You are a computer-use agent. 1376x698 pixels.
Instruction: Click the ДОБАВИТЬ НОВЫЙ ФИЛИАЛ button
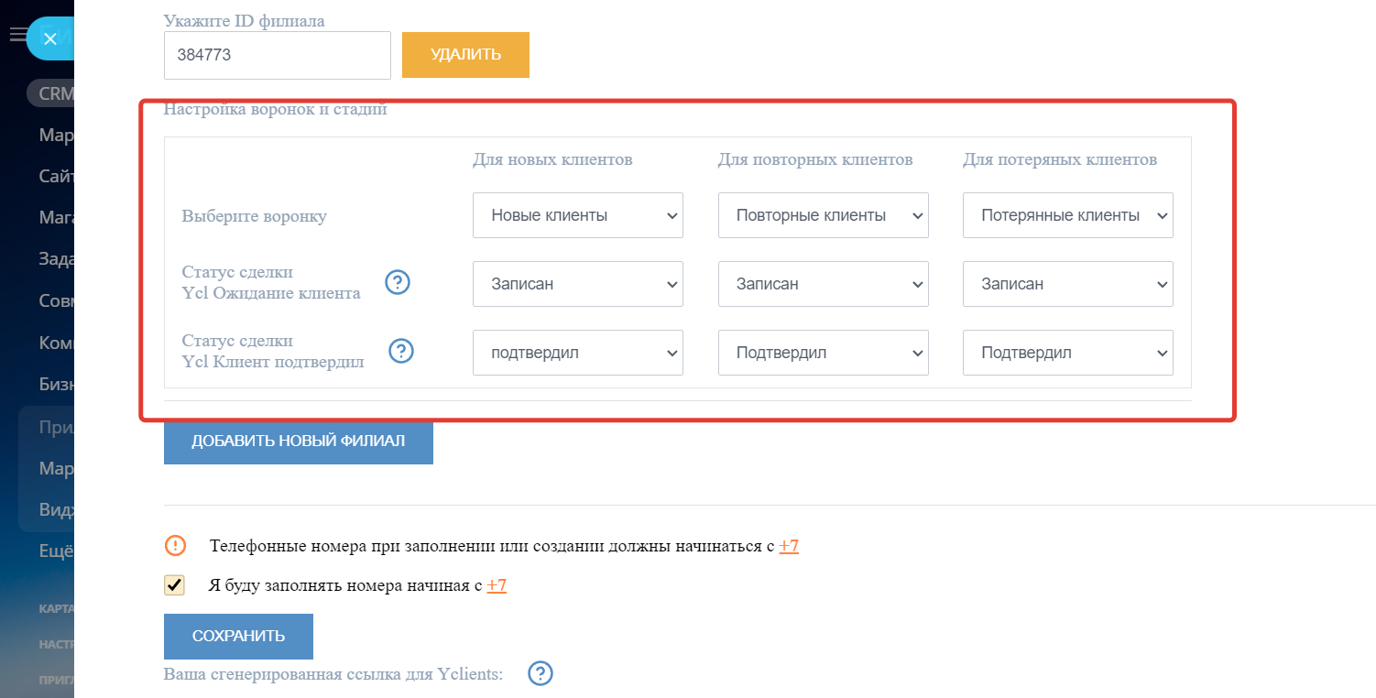click(x=298, y=441)
